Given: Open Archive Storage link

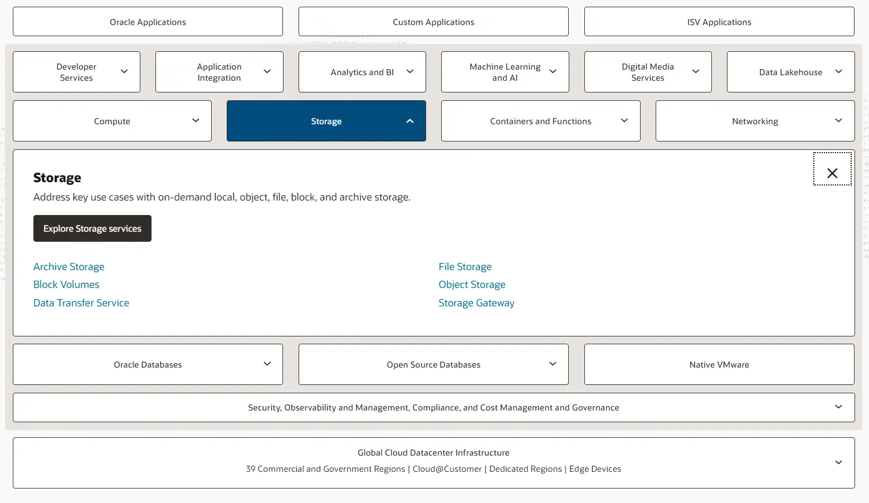Looking at the screenshot, I should tap(69, 267).
